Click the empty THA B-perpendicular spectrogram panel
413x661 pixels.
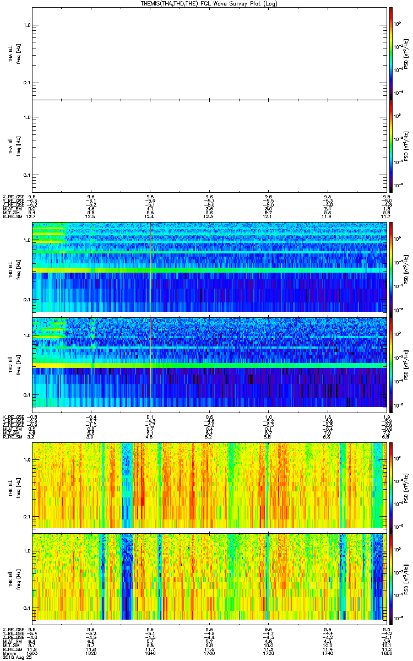pos(210,52)
